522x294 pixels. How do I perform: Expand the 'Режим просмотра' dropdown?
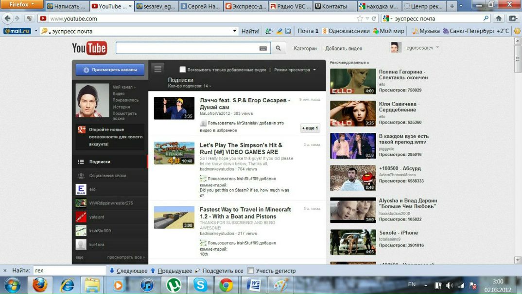point(295,70)
